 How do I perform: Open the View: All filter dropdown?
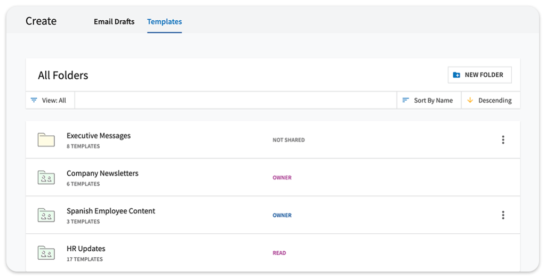[x=50, y=100]
